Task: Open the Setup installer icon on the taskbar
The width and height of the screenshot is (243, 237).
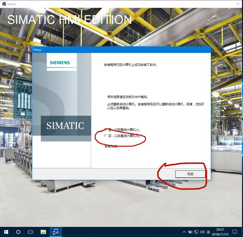Action: coord(56,232)
